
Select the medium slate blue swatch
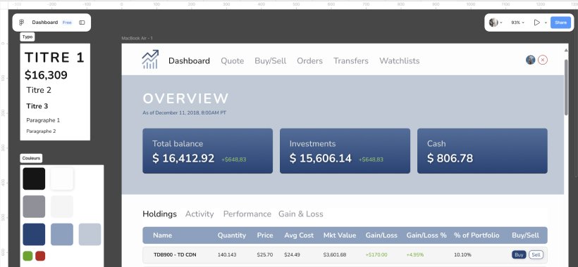(62, 234)
